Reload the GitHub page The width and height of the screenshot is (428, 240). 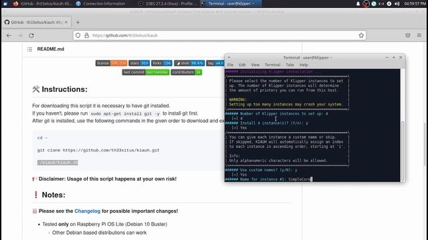pyautogui.click(x=31, y=35)
